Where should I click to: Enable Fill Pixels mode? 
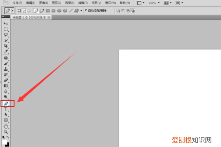(x=29, y=11)
